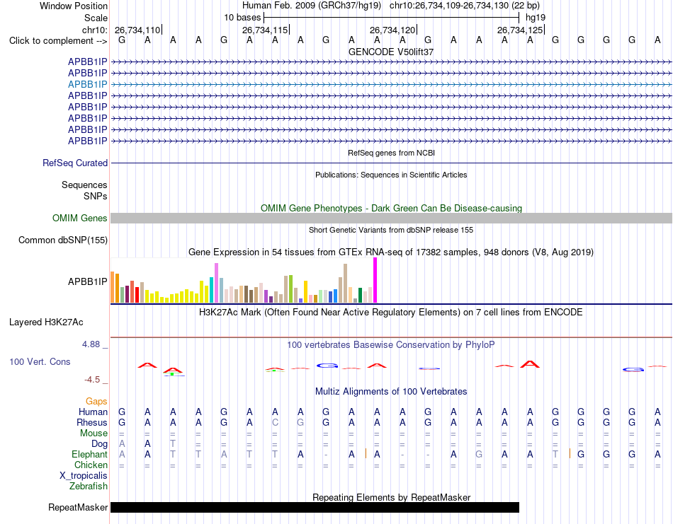Click the '10 bases' scale text
673x524 pixels.
point(242,18)
